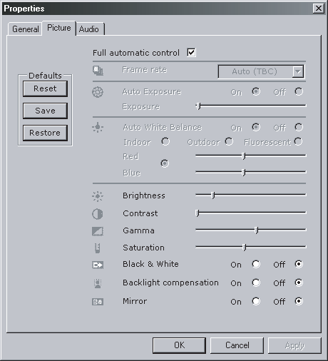Click the Contrast half-circle icon
The image size is (328, 361).
[x=98, y=214]
